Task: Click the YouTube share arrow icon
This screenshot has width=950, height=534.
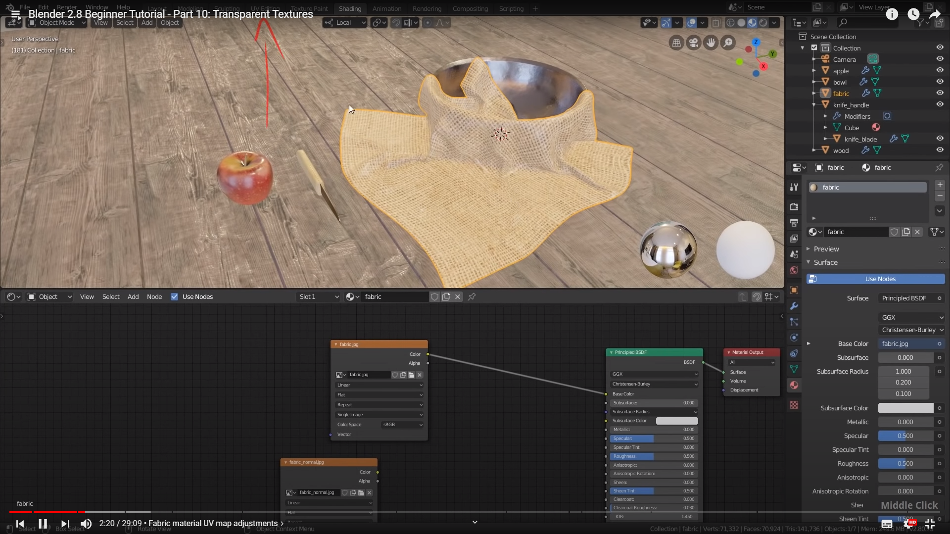Action: pyautogui.click(x=935, y=14)
